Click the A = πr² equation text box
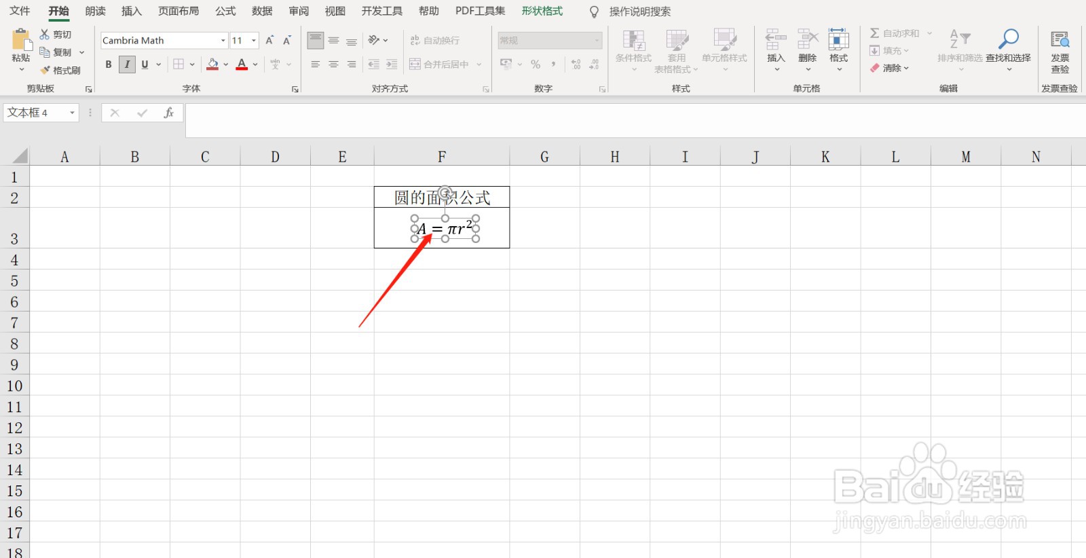1086x558 pixels. [445, 229]
